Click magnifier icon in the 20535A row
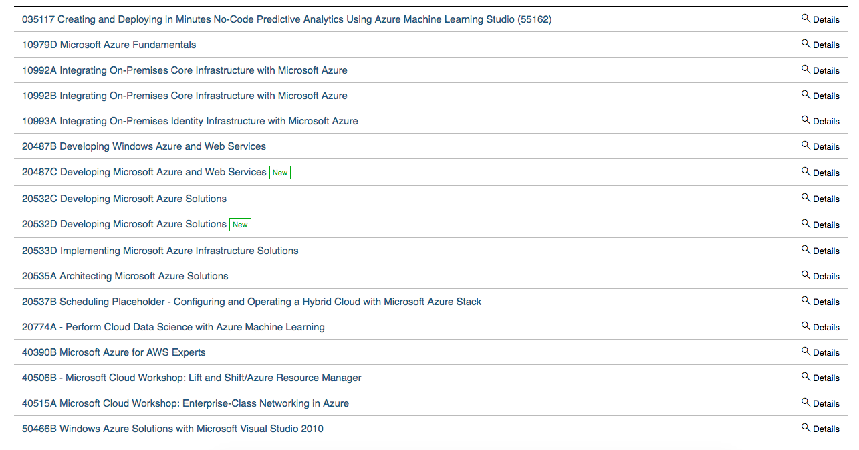This screenshot has width=859, height=450. pos(806,275)
